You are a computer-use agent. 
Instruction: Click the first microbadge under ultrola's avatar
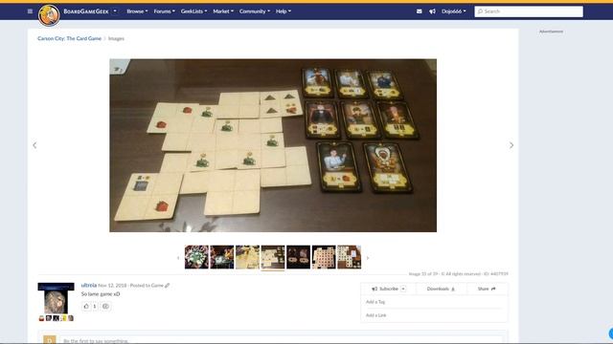point(41,318)
